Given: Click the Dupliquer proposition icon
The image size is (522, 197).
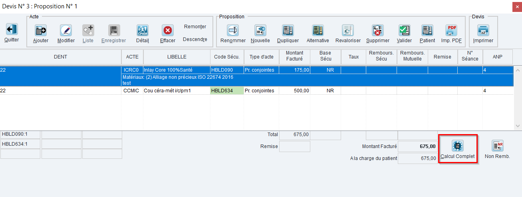Looking at the screenshot, I should point(288,30).
